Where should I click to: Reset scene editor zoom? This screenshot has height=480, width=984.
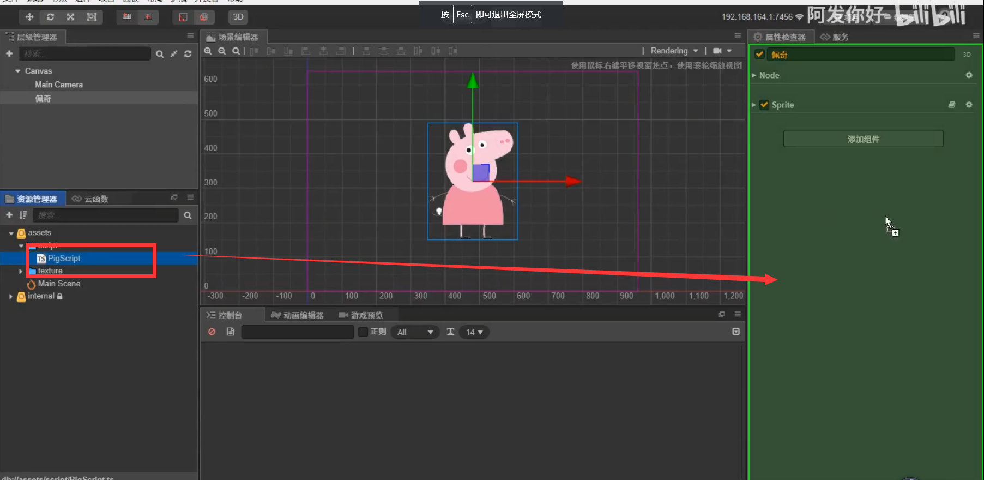point(236,51)
